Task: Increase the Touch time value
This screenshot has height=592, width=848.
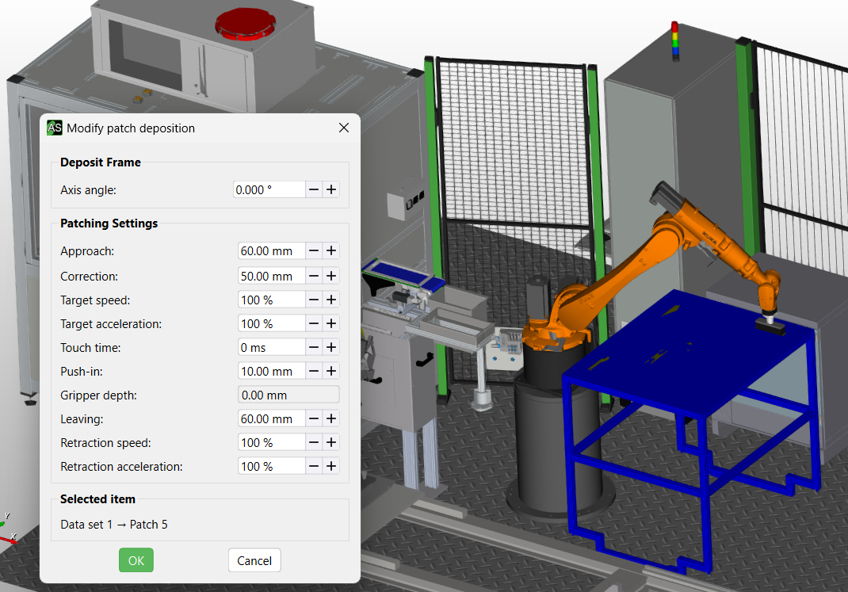Action: tap(331, 347)
